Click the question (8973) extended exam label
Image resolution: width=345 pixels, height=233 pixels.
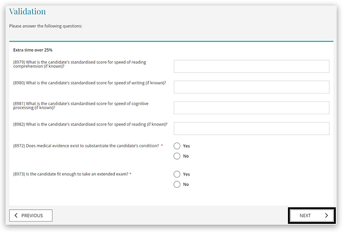[70, 174]
